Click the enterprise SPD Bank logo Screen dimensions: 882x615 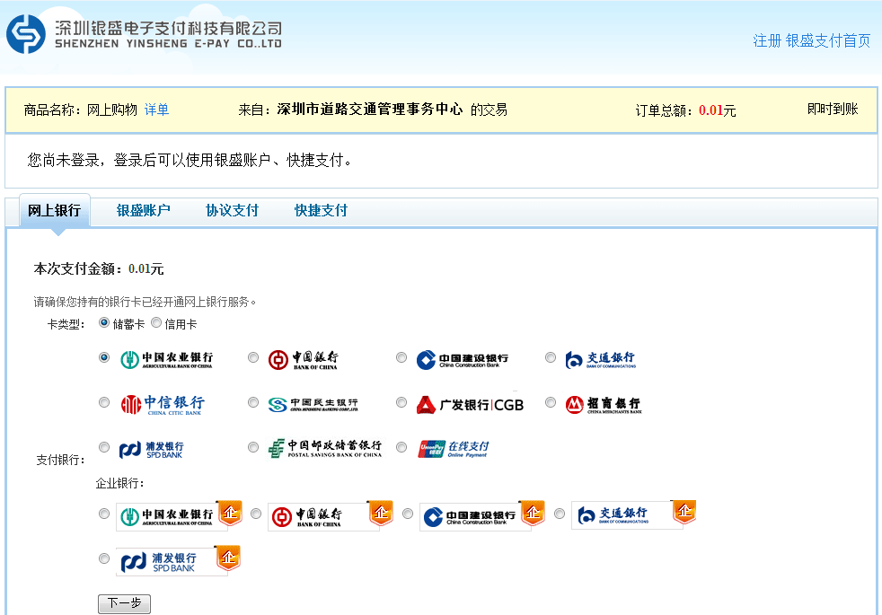click(x=179, y=560)
